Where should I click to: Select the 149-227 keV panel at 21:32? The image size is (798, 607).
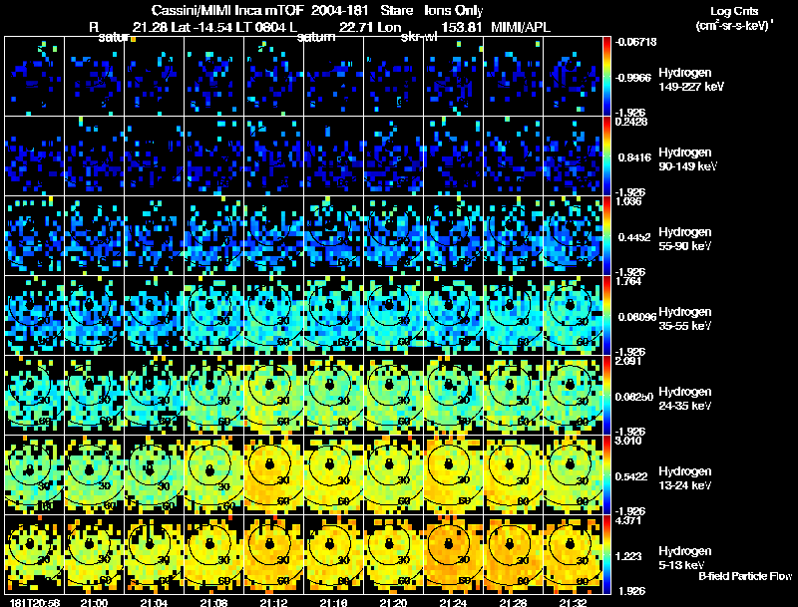[x=573, y=77]
